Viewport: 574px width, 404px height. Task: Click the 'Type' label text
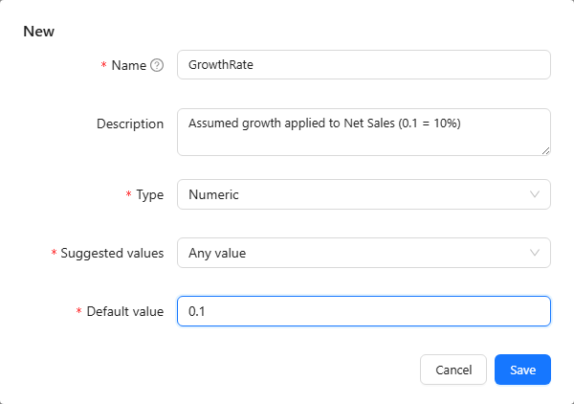click(x=150, y=194)
